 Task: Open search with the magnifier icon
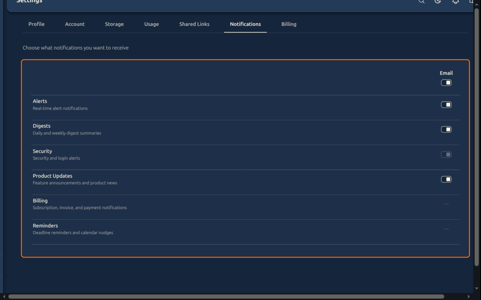pyautogui.click(x=421, y=1)
